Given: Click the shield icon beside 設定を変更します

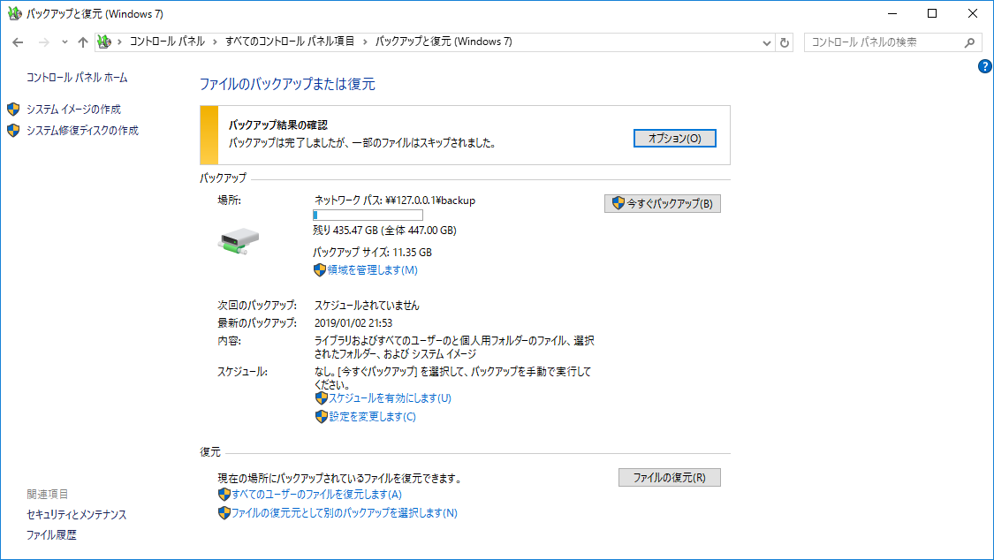Looking at the screenshot, I should tap(321, 416).
